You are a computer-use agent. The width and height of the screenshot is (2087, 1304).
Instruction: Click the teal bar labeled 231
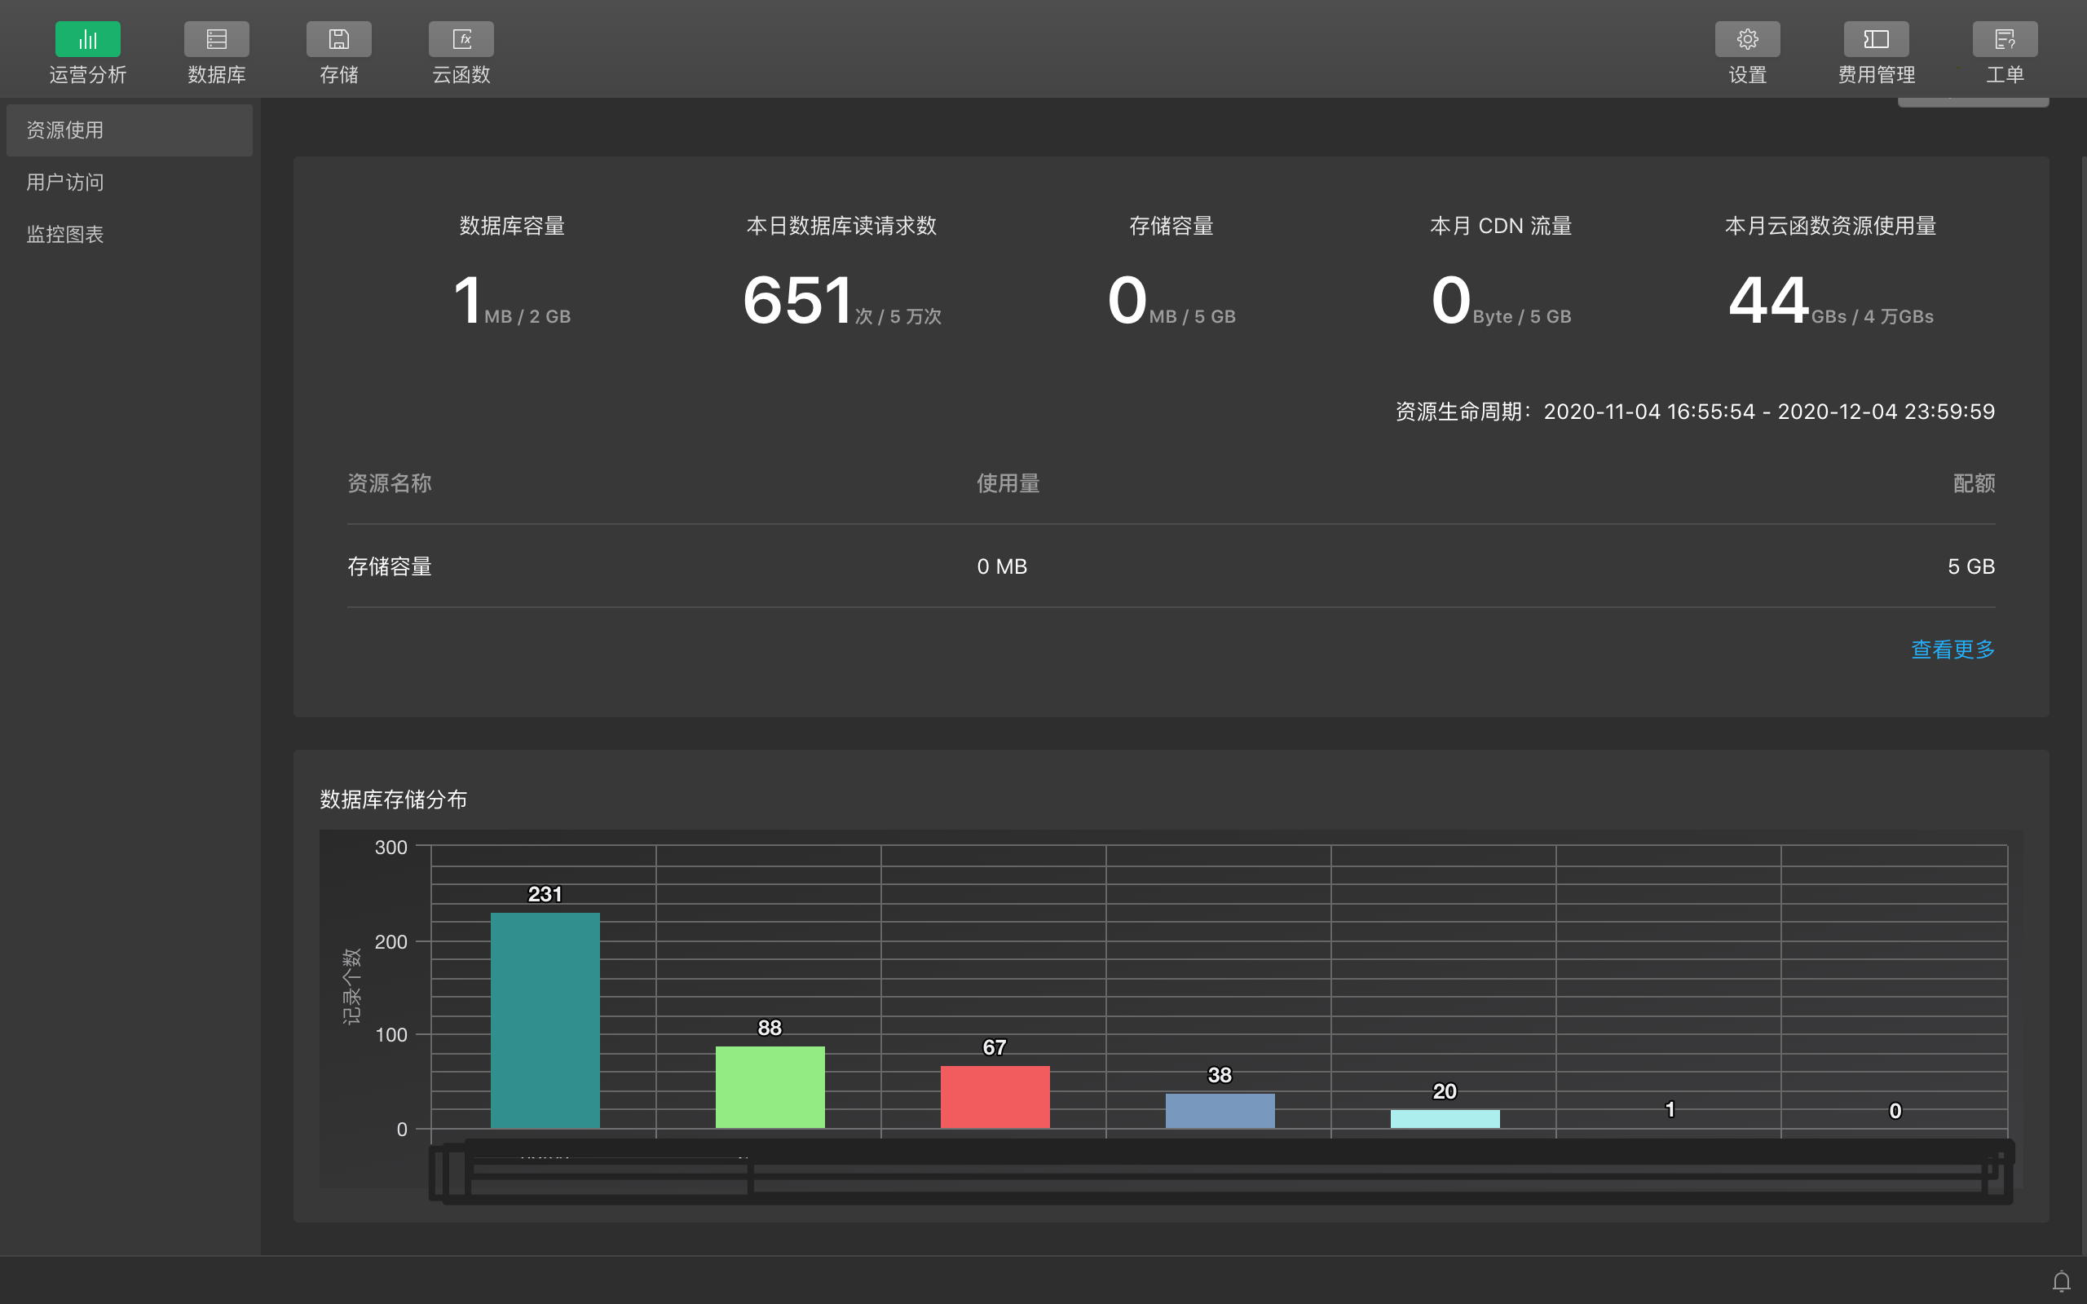pyautogui.click(x=545, y=1020)
